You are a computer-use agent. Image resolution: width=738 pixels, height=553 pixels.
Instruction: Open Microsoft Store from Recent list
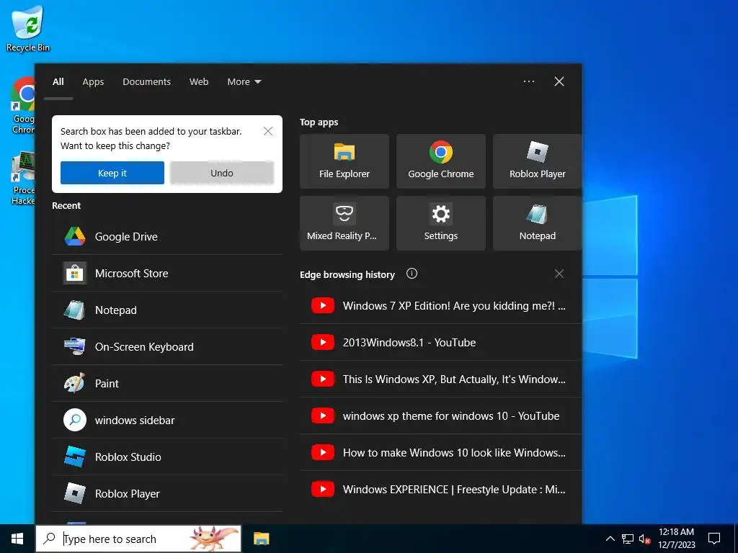(x=167, y=273)
